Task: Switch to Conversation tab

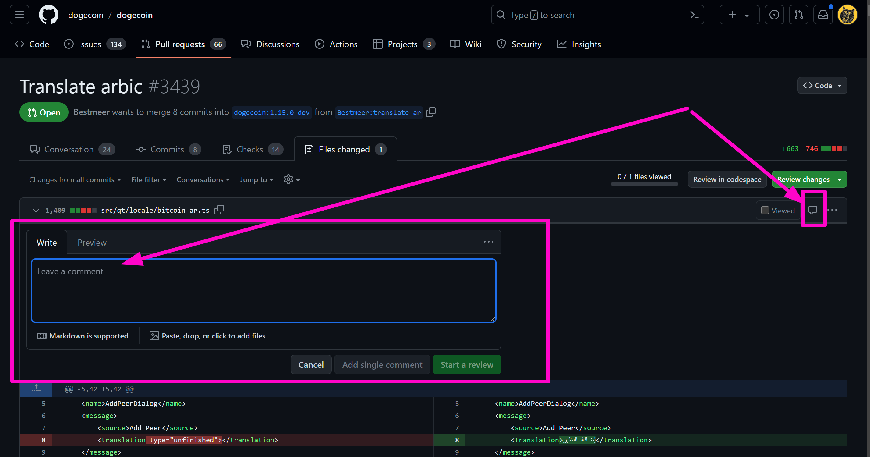Action: (x=72, y=149)
